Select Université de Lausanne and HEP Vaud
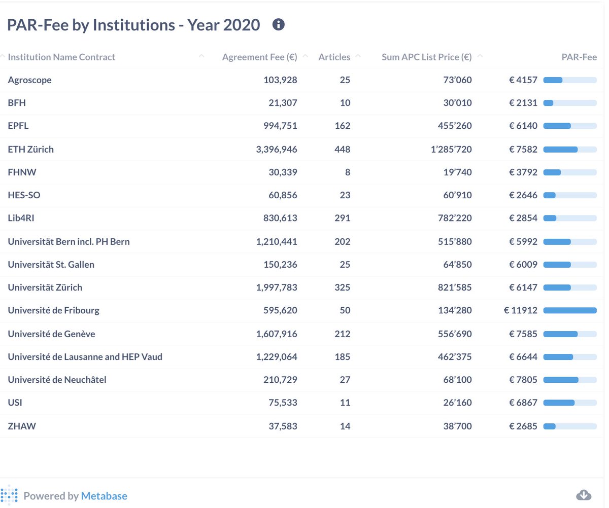This screenshot has height=508, width=609. [x=85, y=357]
